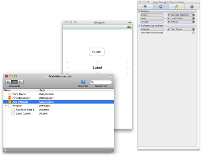Click the MainWindow.xib title document icon

(x=47, y=76)
